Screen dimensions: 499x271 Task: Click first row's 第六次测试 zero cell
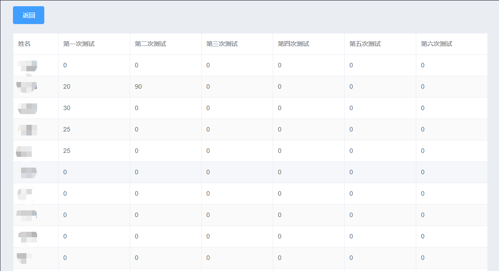pyautogui.click(x=452, y=66)
